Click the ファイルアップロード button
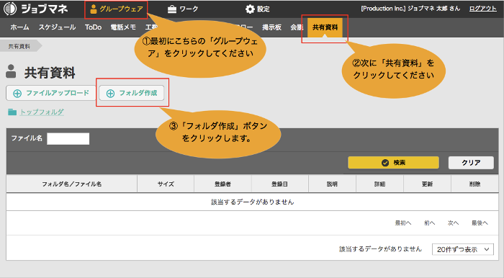This screenshot has width=504, height=278. (x=51, y=93)
